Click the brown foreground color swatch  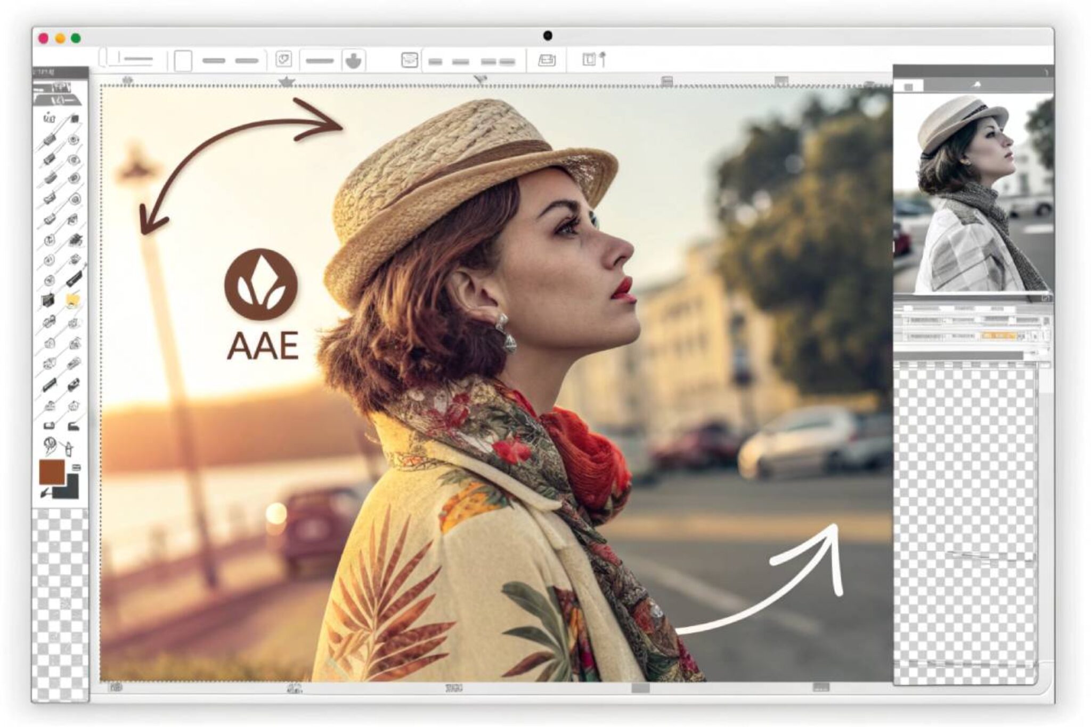point(52,472)
